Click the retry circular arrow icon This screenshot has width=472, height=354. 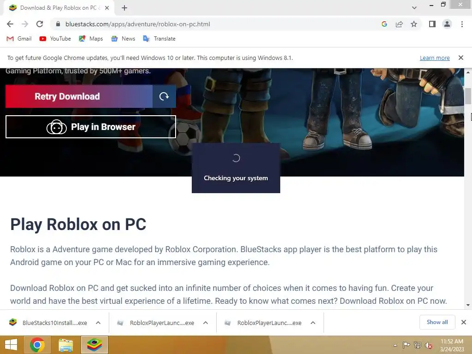[x=164, y=96]
